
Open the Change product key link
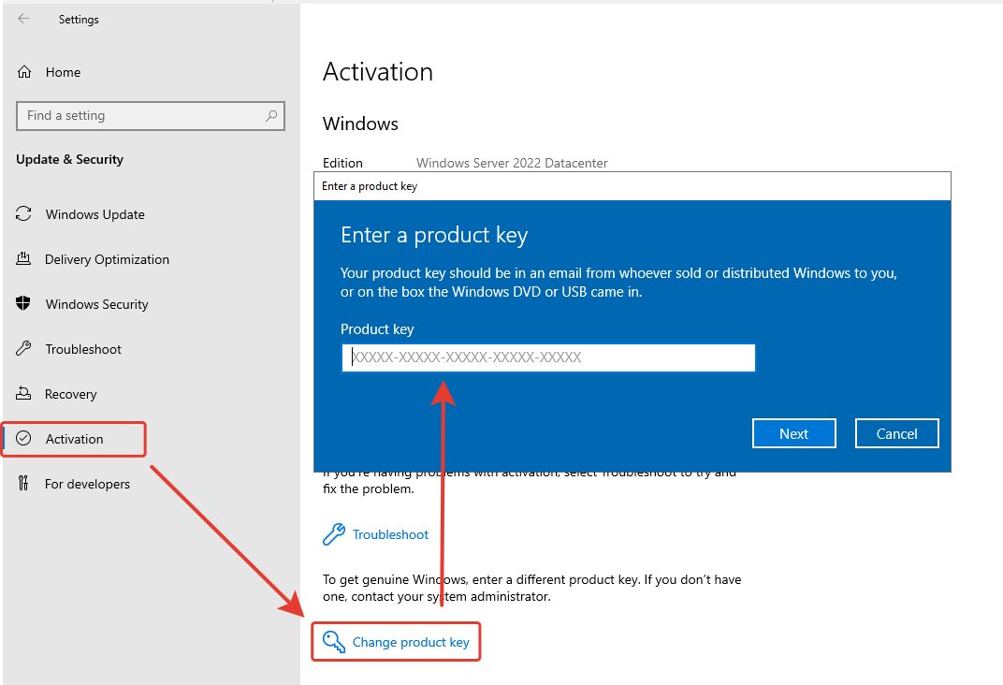click(410, 643)
